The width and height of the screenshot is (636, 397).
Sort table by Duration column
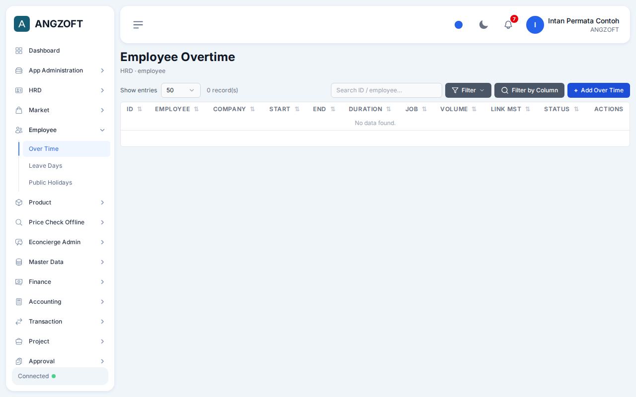[370, 109]
